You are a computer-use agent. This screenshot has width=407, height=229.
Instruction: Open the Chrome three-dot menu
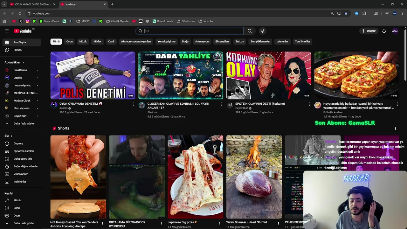[403, 13]
